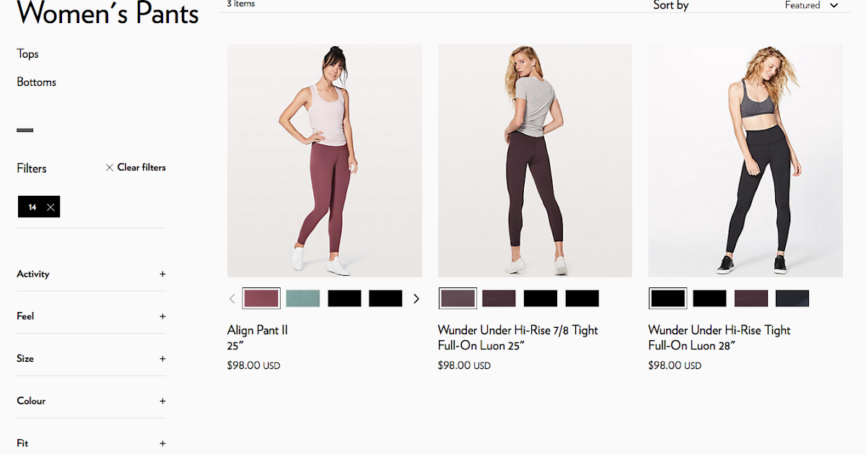Expand the Colour filter section
The width and height of the screenshot is (866, 455).
(x=162, y=400)
